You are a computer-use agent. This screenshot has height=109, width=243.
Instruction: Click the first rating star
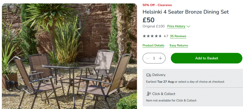pos(144,36)
